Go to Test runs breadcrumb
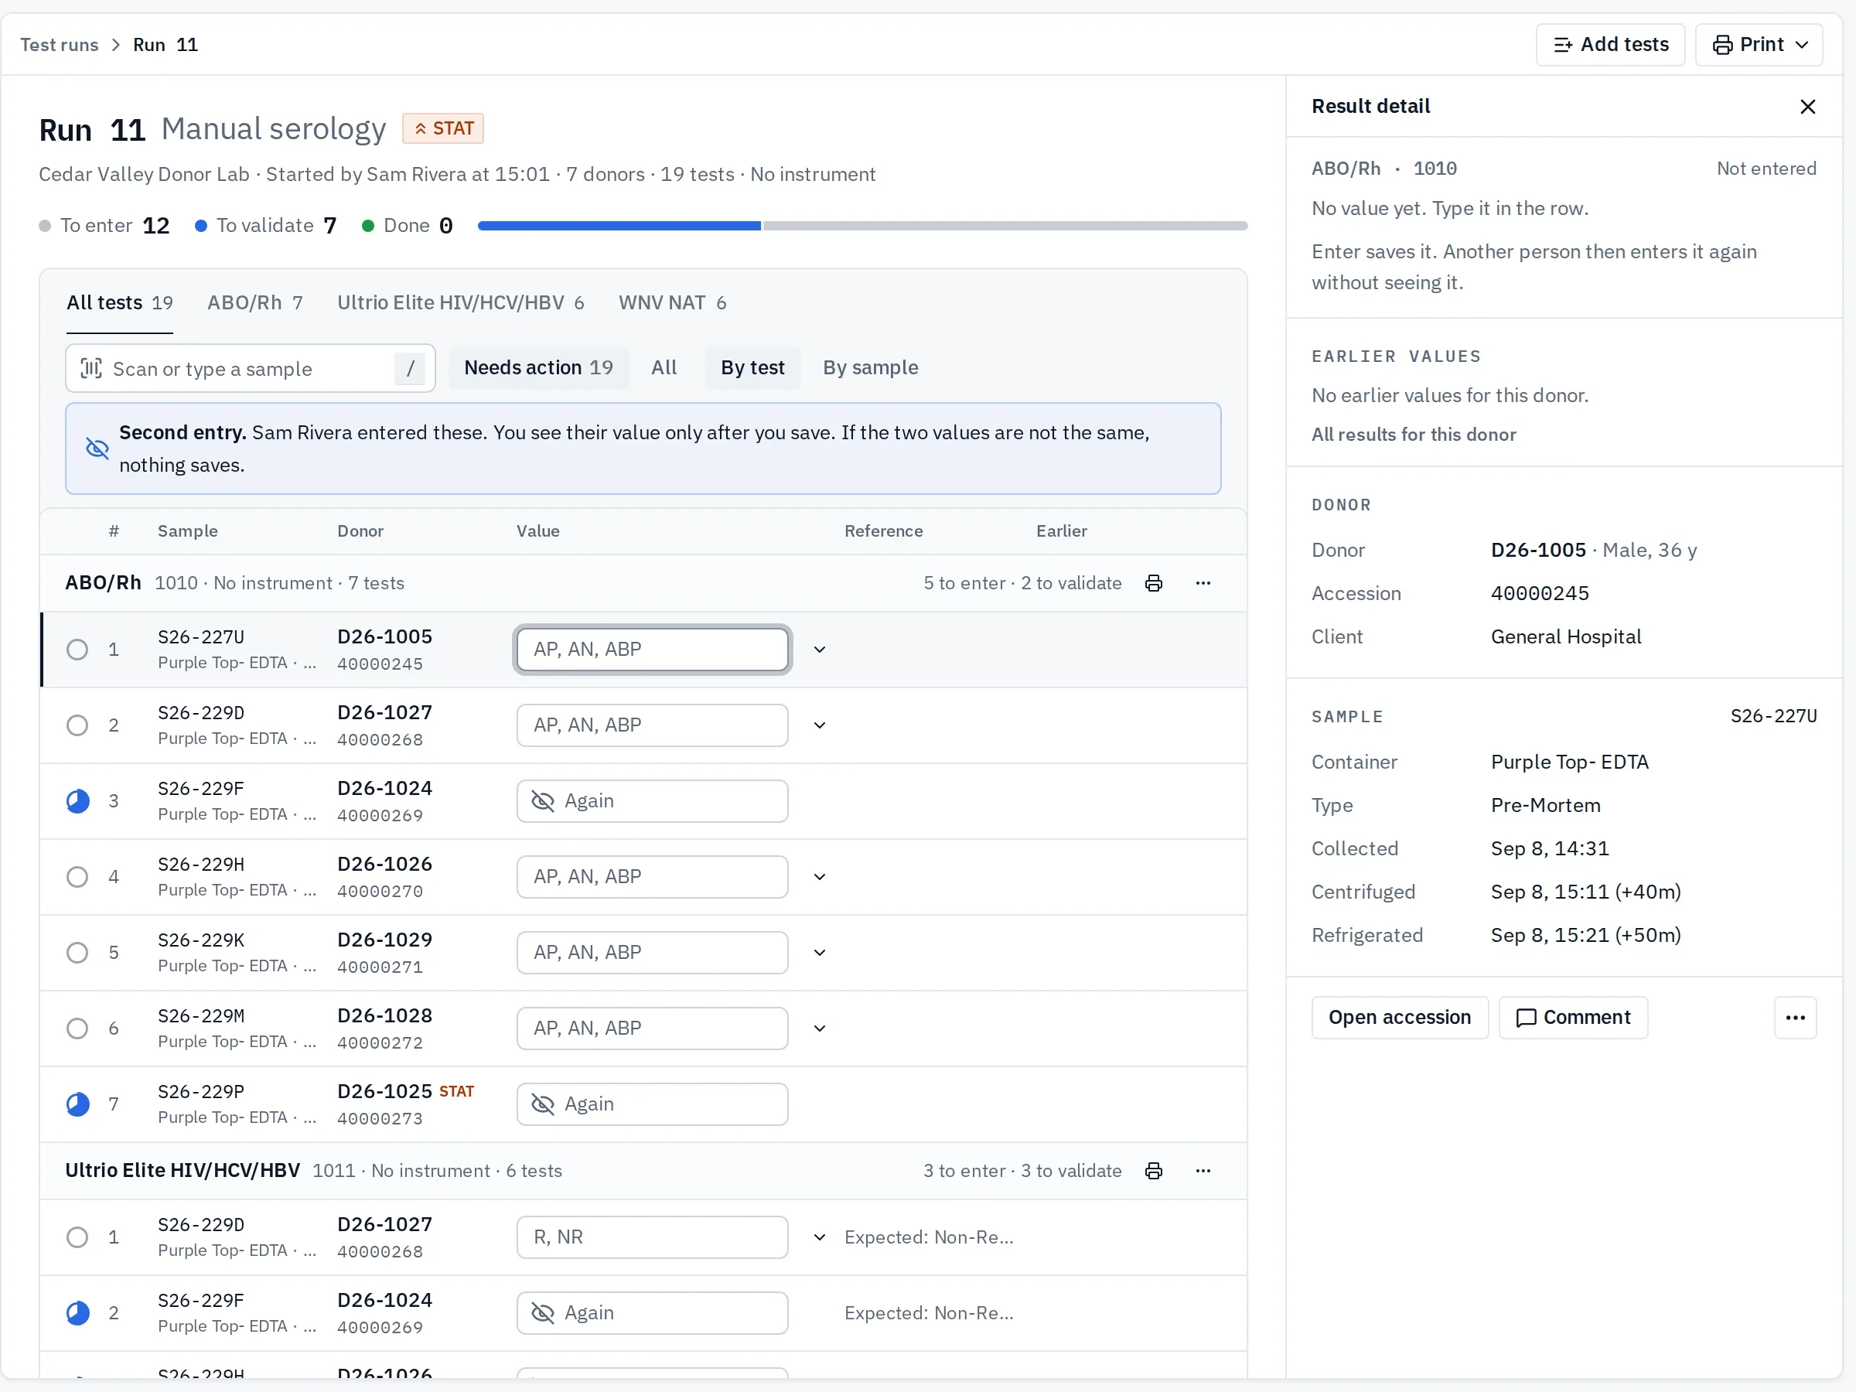The width and height of the screenshot is (1856, 1392). click(60, 46)
